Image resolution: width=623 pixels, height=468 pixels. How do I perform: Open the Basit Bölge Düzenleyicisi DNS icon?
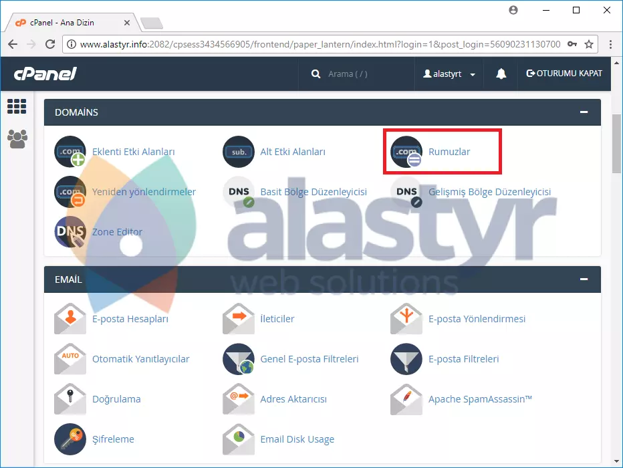(239, 192)
